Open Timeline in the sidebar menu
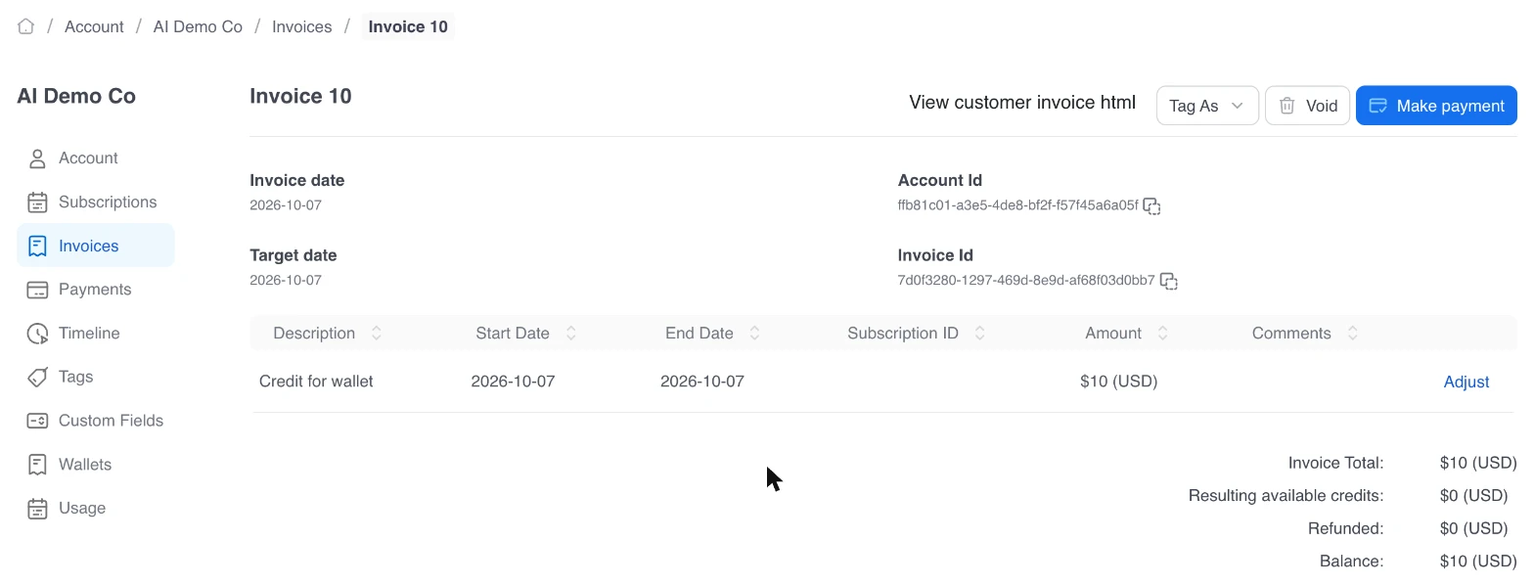This screenshot has height=586, width=1534. point(96,334)
